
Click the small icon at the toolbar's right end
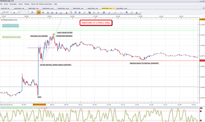pos(140,12)
